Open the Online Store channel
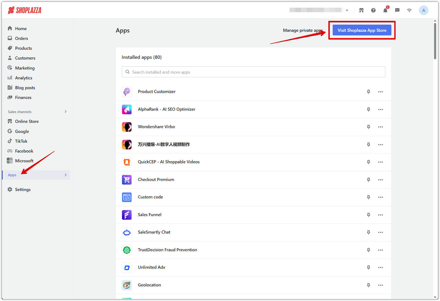 (x=27, y=121)
